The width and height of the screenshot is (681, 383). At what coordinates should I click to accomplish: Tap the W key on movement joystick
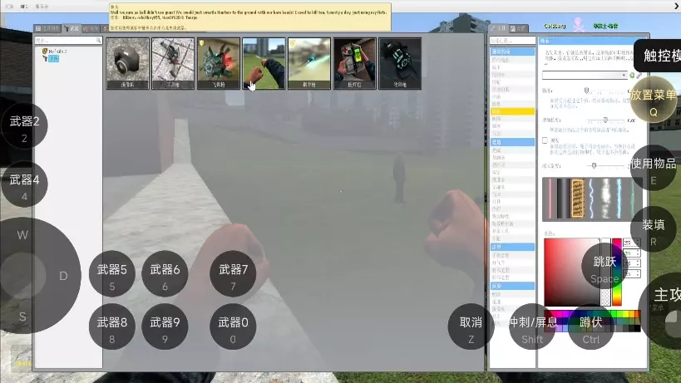22,235
